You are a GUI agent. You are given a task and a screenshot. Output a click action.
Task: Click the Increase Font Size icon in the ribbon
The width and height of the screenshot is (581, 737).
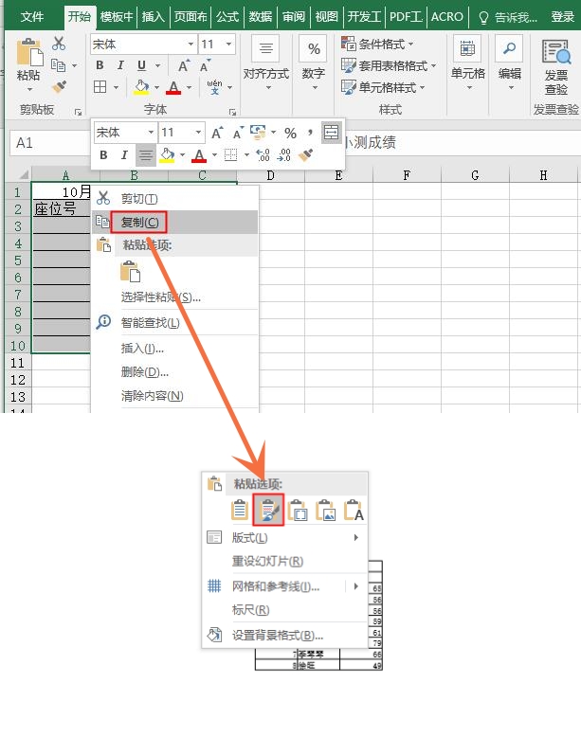pos(184,65)
